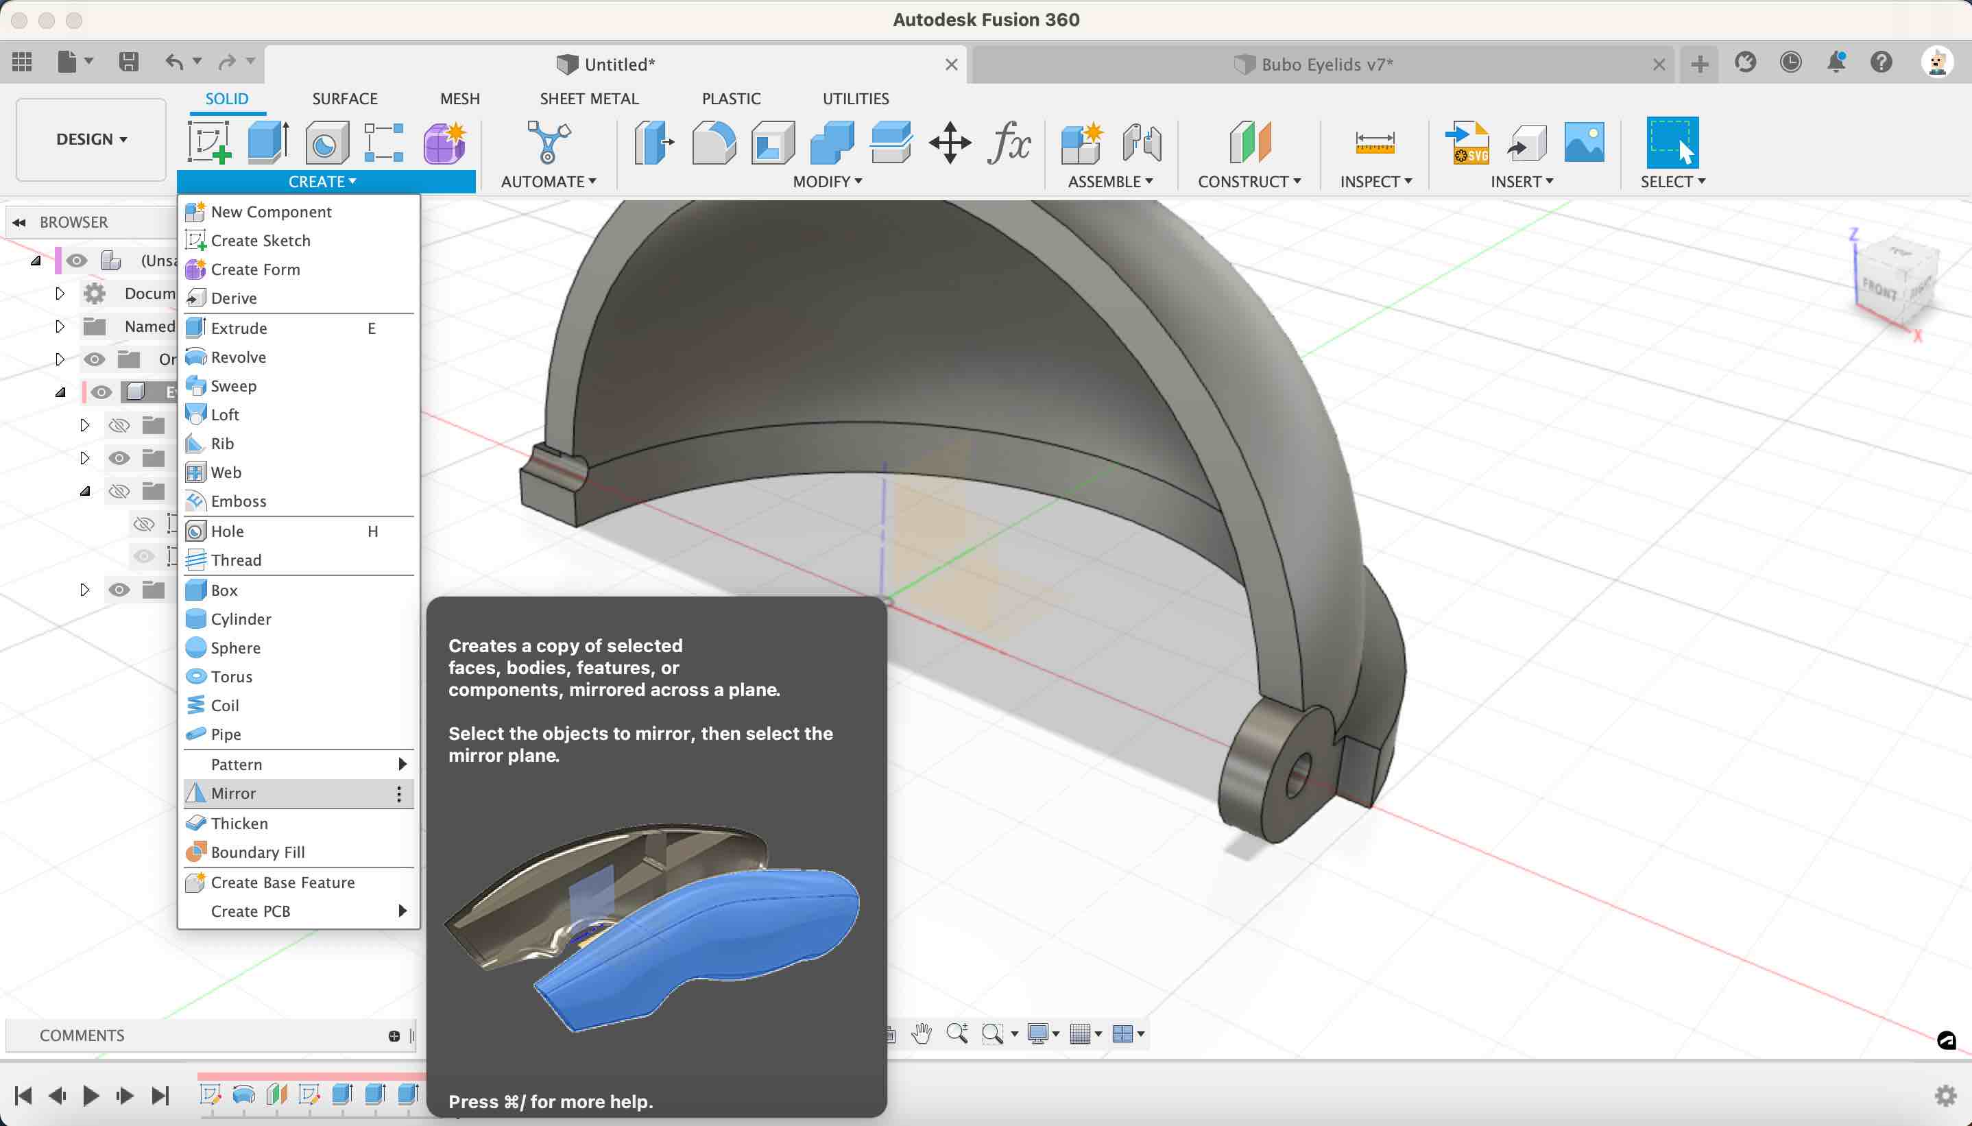Click the Offset Plane construct icon

1249,143
